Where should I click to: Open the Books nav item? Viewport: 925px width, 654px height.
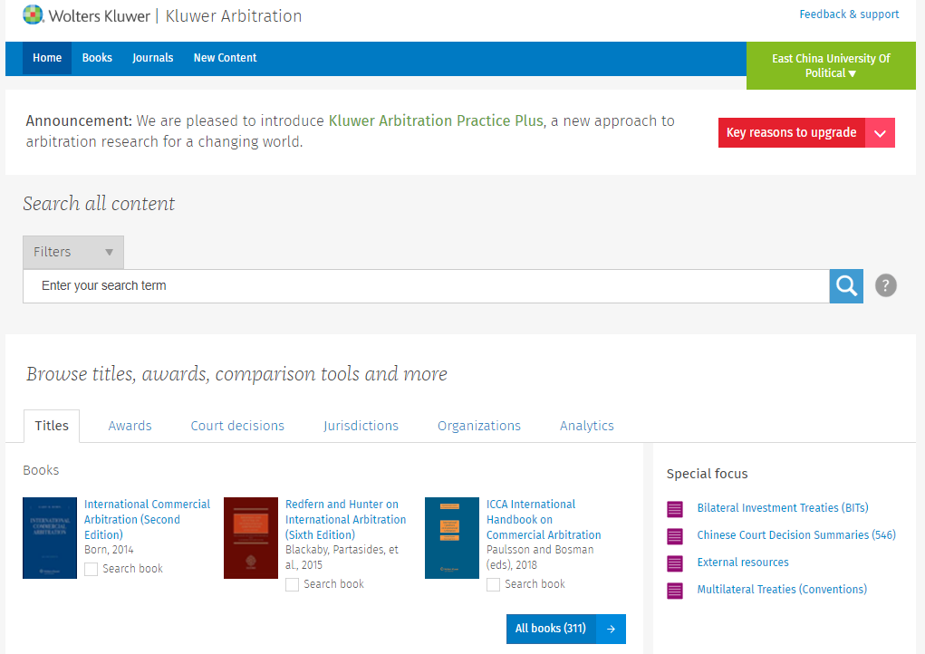tap(97, 58)
